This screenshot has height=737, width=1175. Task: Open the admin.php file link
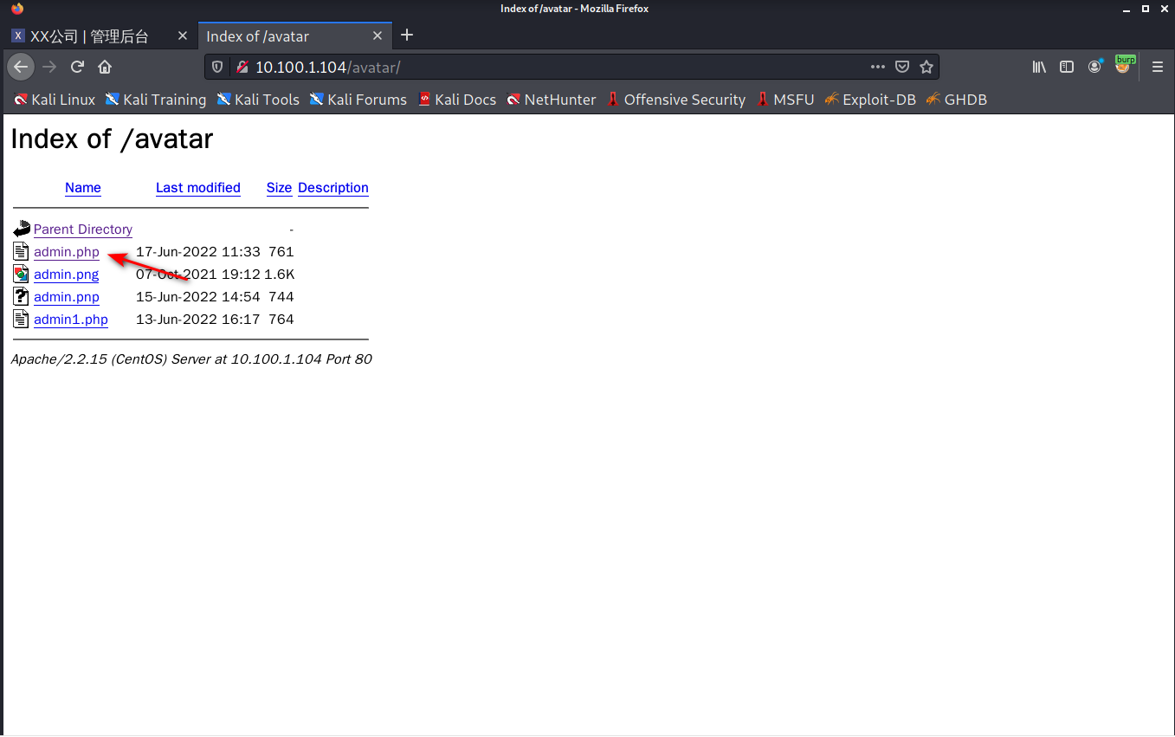[x=67, y=252]
